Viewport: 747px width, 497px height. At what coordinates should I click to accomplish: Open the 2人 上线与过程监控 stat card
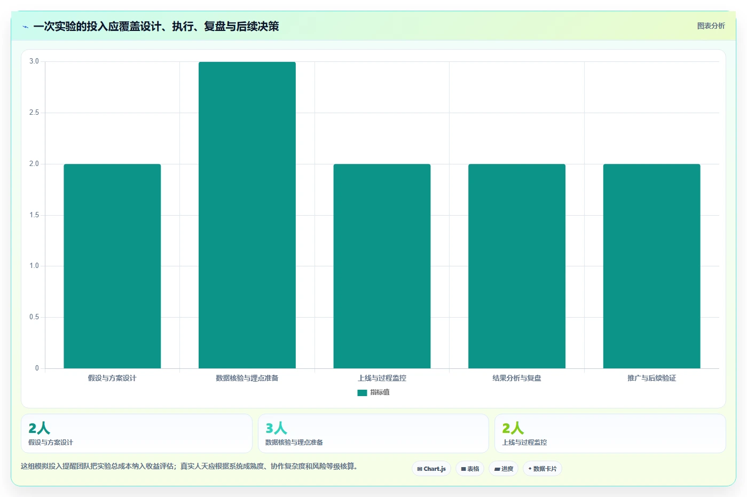[610, 433]
